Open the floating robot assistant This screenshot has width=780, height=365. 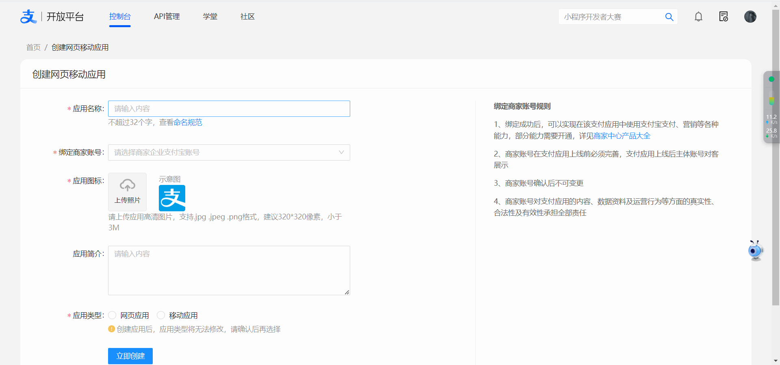[755, 251]
